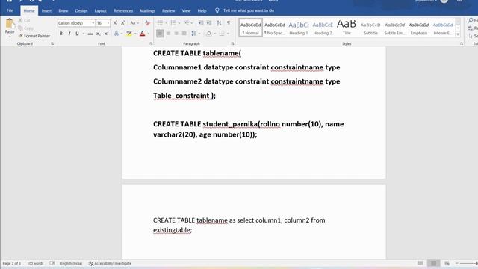Click the 100 words count in status bar
The height and width of the screenshot is (269, 478).
pyautogui.click(x=35, y=263)
